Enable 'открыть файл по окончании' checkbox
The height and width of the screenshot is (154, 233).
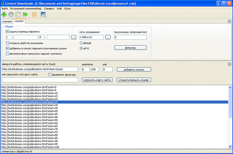coord(7,43)
